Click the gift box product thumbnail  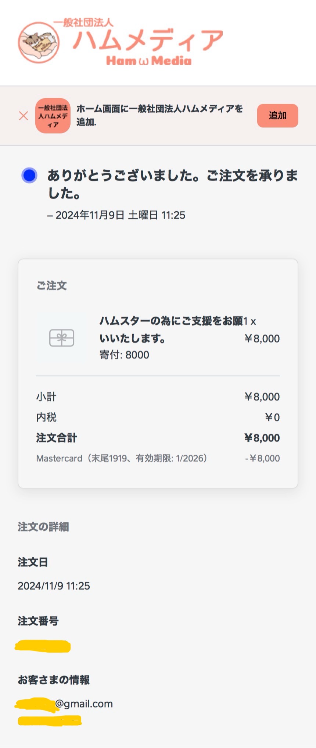(62, 338)
